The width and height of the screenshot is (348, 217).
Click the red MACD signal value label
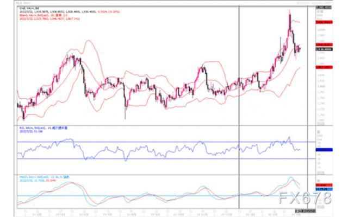(324, 185)
